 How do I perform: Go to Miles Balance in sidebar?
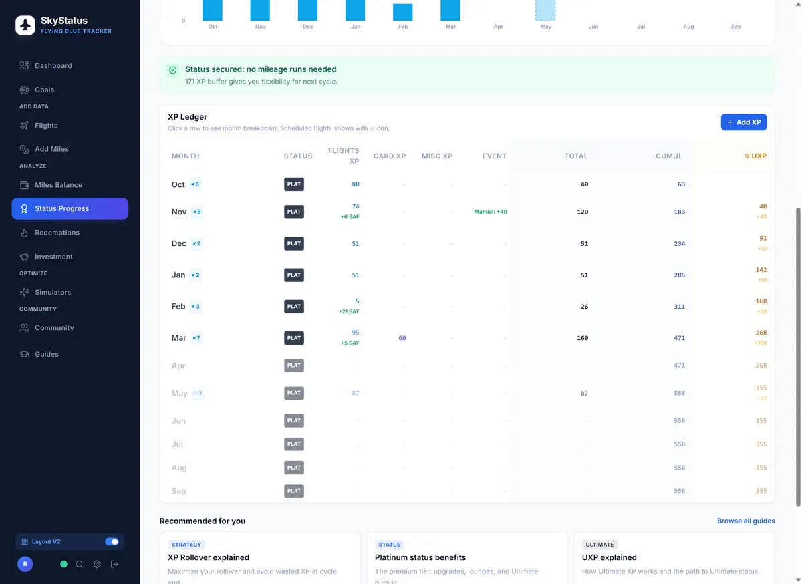click(58, 185)
